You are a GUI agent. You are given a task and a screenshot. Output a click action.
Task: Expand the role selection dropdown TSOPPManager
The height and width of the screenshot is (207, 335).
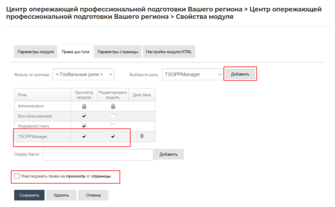pyautogui.click(x=192, y=74)
